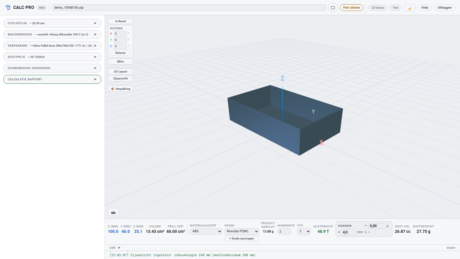460x259 pixels.
Task: Click the Test button
Action: click(395, 7)
